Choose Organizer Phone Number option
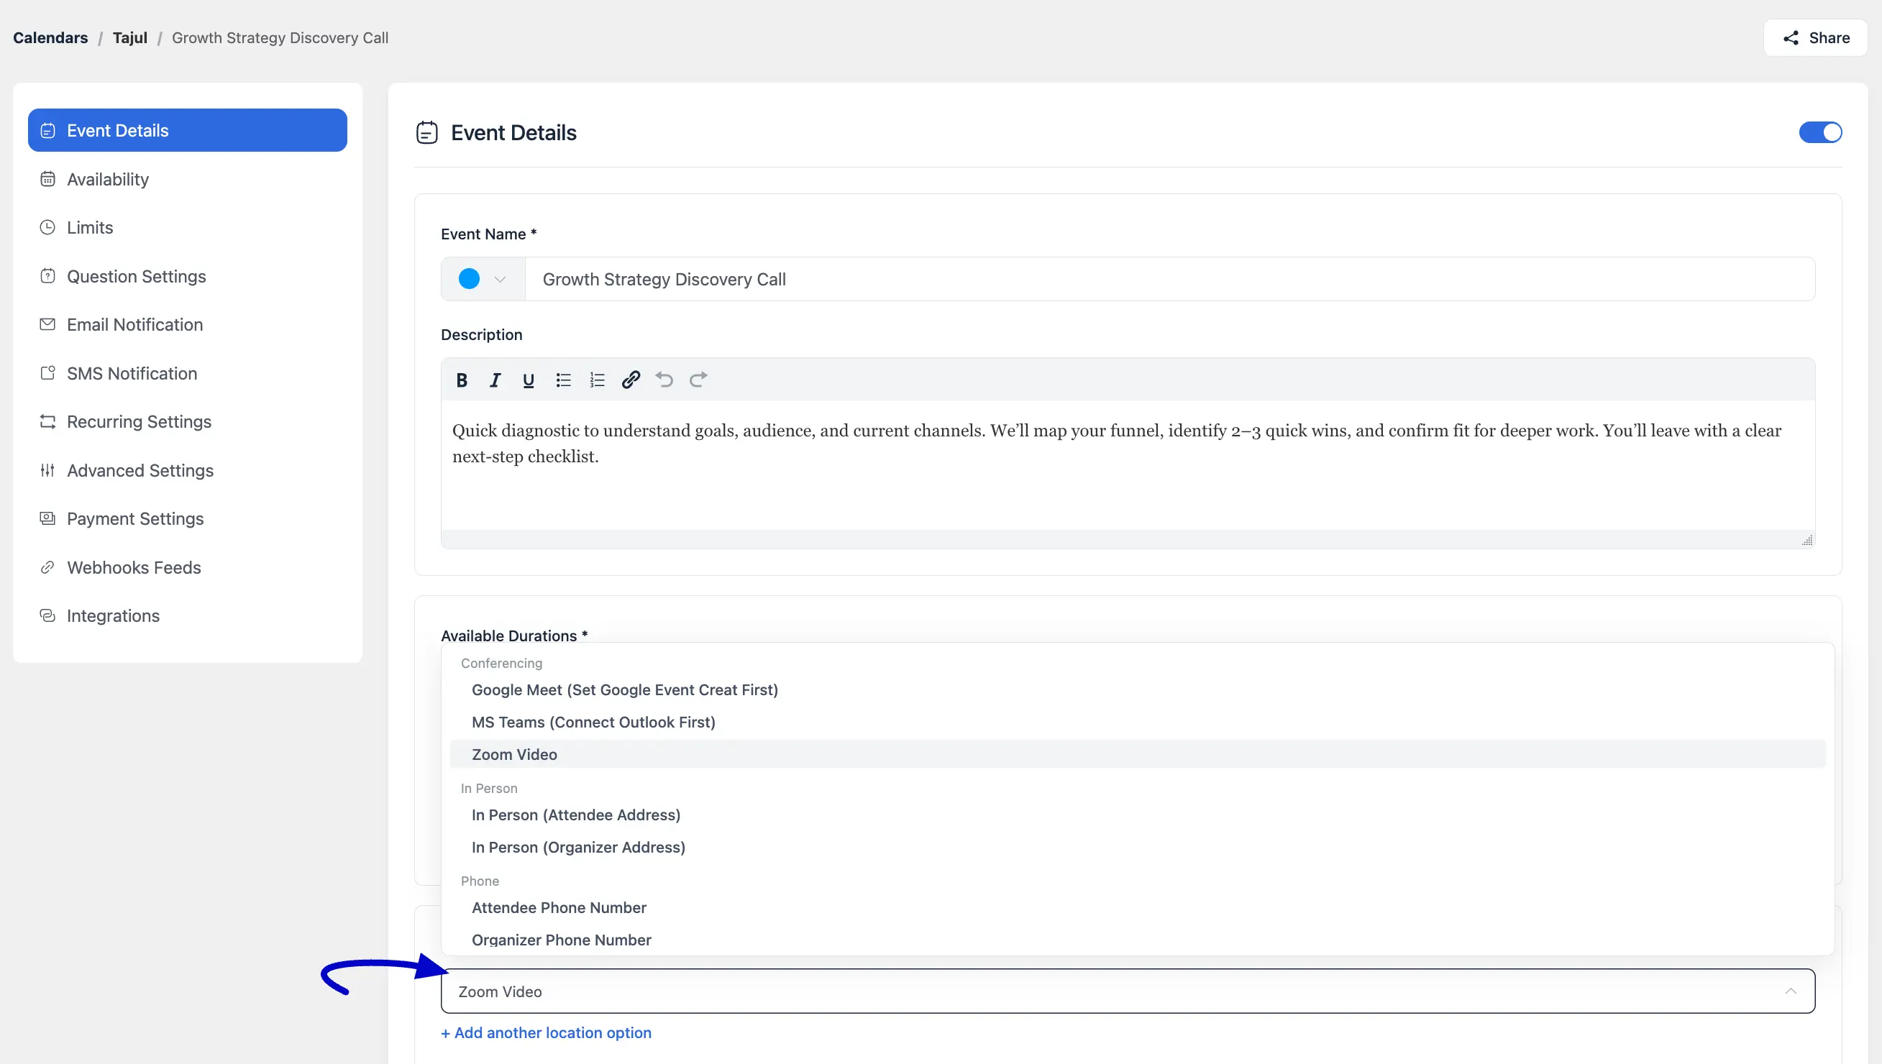1882x1064 pixels. click(x=1138, y=940)
